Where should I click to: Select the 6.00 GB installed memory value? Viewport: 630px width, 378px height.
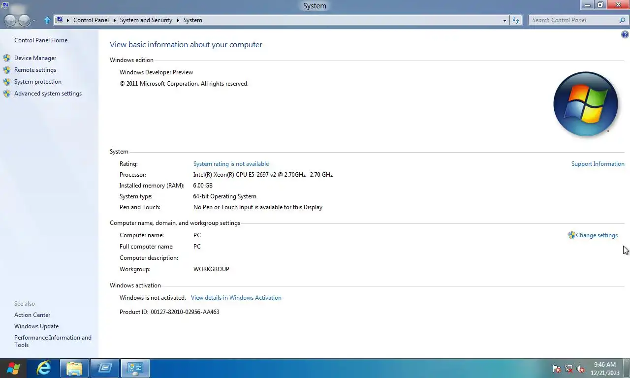(203, 186)
